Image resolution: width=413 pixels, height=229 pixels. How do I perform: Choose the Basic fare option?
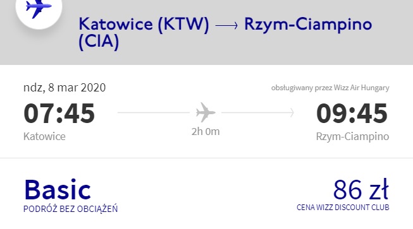coord(58,189)
